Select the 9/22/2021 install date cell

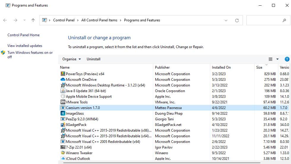tap(219, 102)
